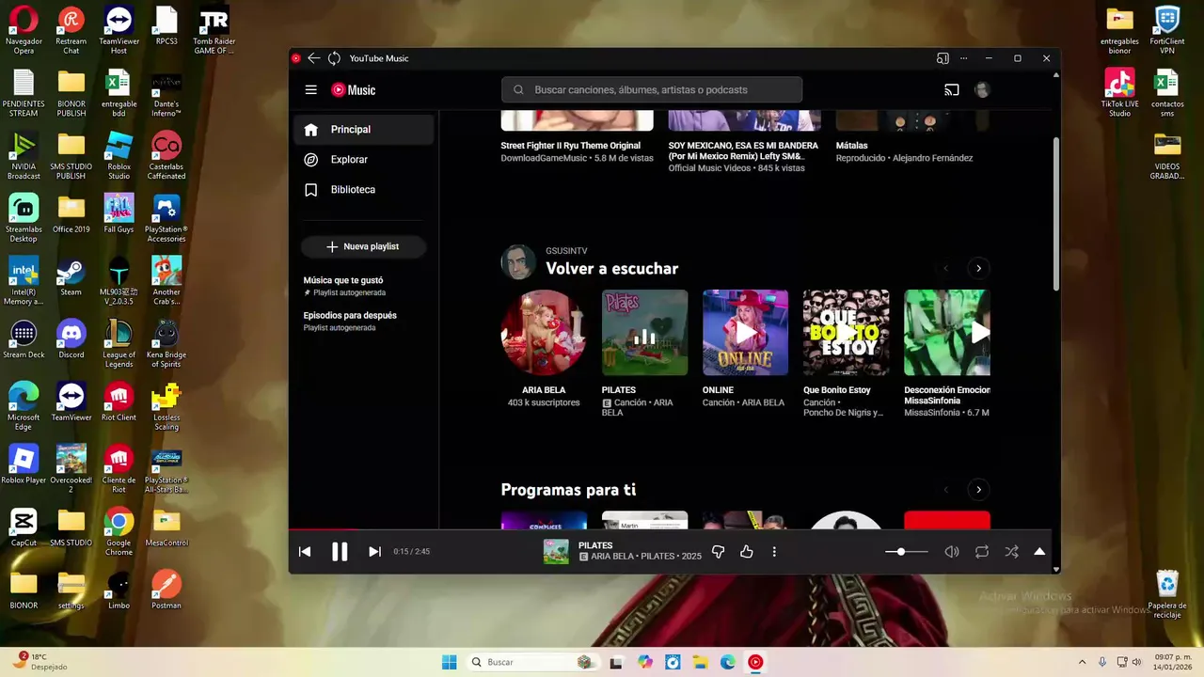
Task: Click the YouTube Music logo
Action: (354, 90)
